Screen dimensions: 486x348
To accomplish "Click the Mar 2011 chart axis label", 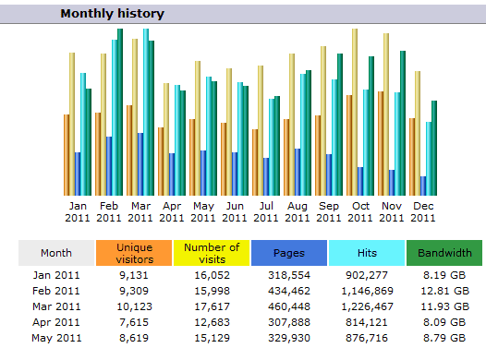I will pos(140,211).
